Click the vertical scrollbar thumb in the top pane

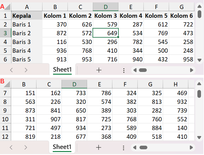pyautogui.click(x=199, y=14)
